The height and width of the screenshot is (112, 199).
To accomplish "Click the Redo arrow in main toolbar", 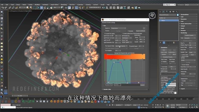I will point(6,8).
